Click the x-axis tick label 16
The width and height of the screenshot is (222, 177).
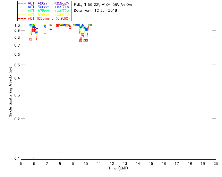click(164, 164)
